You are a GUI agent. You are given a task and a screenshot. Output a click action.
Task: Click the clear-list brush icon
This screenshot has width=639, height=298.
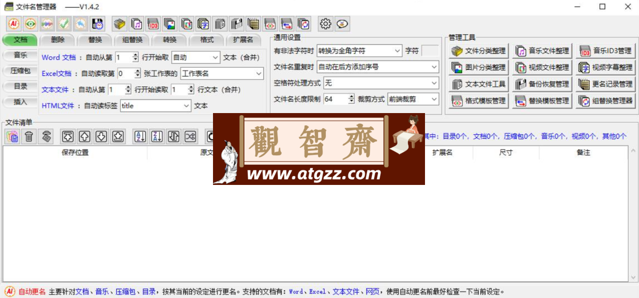[46, 136]
